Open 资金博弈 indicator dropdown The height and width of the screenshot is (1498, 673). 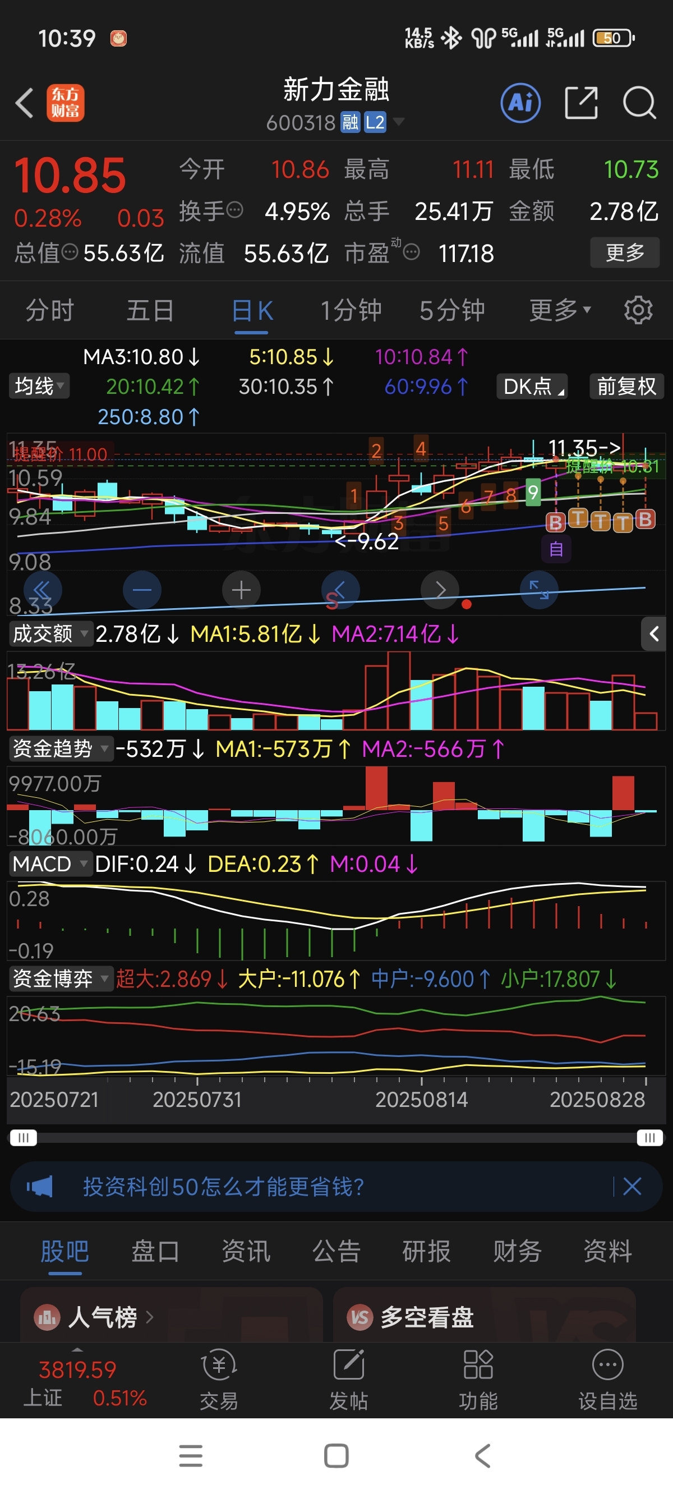coord(61,978)
